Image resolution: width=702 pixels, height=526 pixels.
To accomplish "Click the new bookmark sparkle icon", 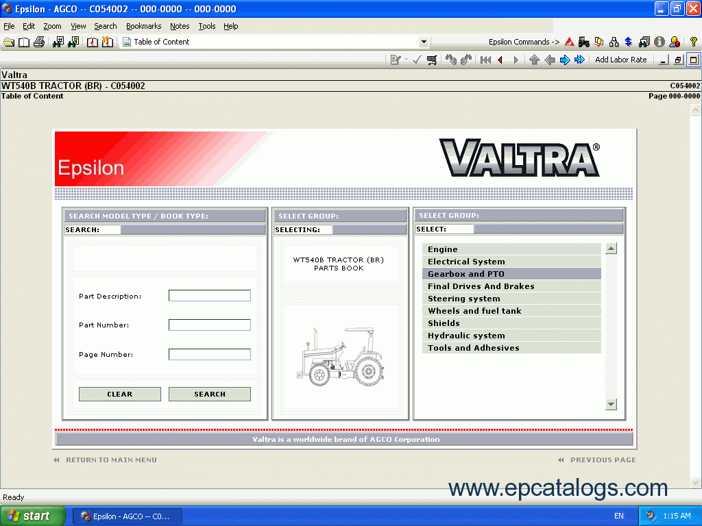I will point(108,42).
